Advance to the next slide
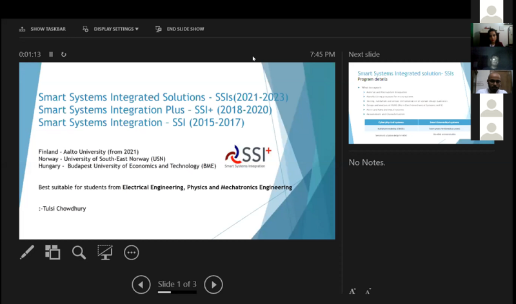Viewport: 516px width, 304px height. click(x=213, y=284)
